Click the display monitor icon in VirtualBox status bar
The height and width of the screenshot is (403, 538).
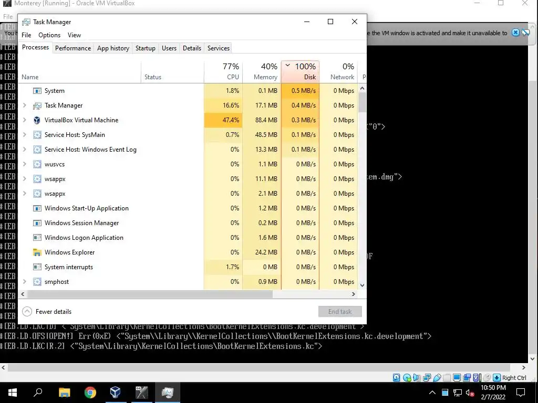pos(457,378)
